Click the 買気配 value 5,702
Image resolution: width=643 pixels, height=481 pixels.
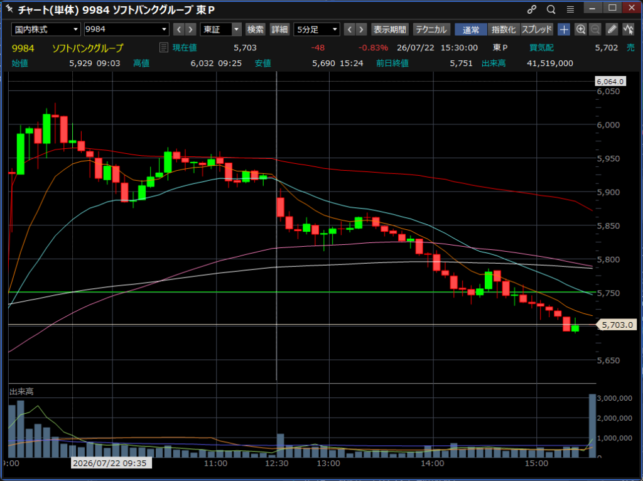coord(606,48)
